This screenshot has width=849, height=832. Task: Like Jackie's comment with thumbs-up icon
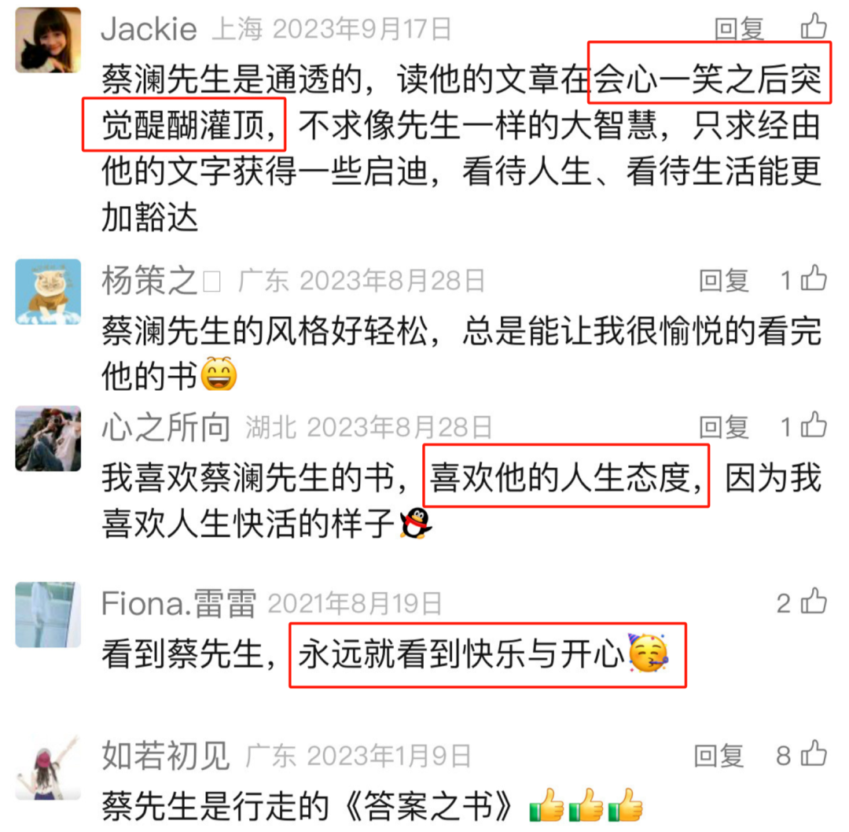click(x=814, y=27)
